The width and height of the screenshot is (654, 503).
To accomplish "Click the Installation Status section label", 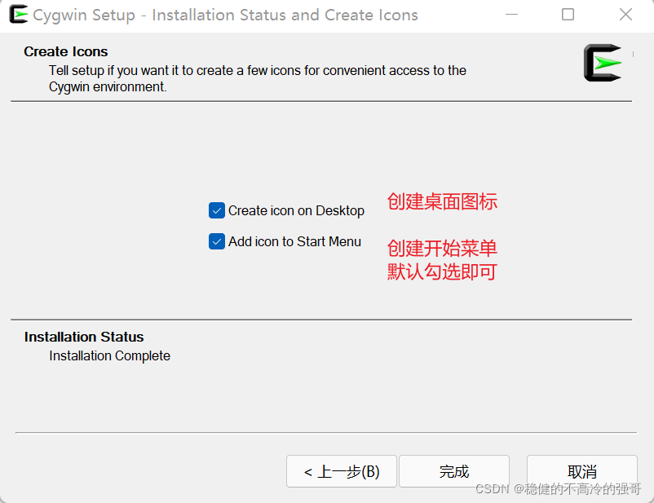I will 83,337.
